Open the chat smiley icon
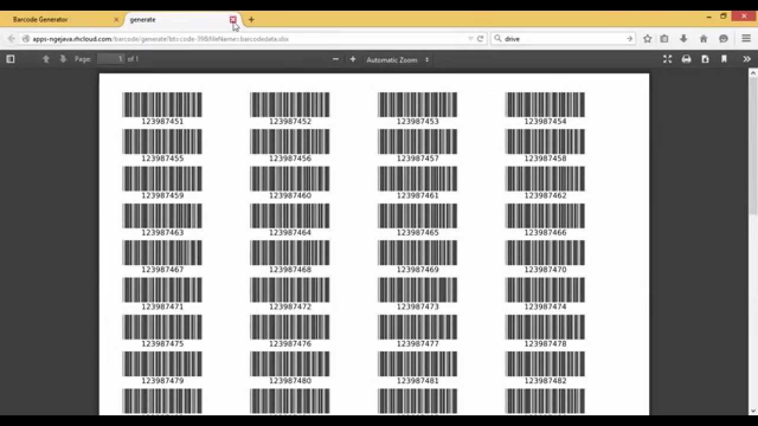 723,38
